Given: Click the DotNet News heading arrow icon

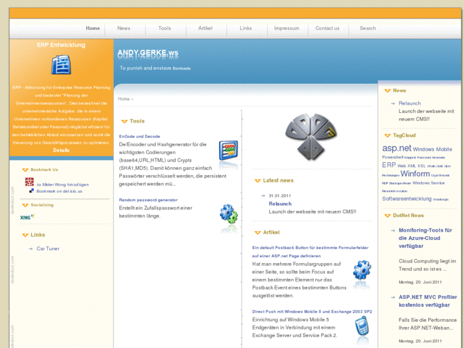Looking at the screenshot, I should point(387,216).
